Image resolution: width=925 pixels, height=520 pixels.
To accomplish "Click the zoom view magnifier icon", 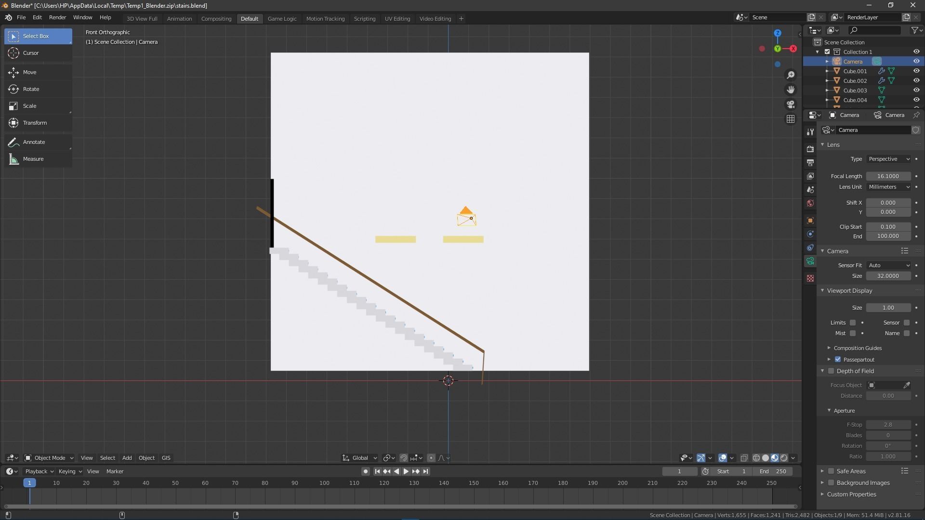I will point(791,75).
